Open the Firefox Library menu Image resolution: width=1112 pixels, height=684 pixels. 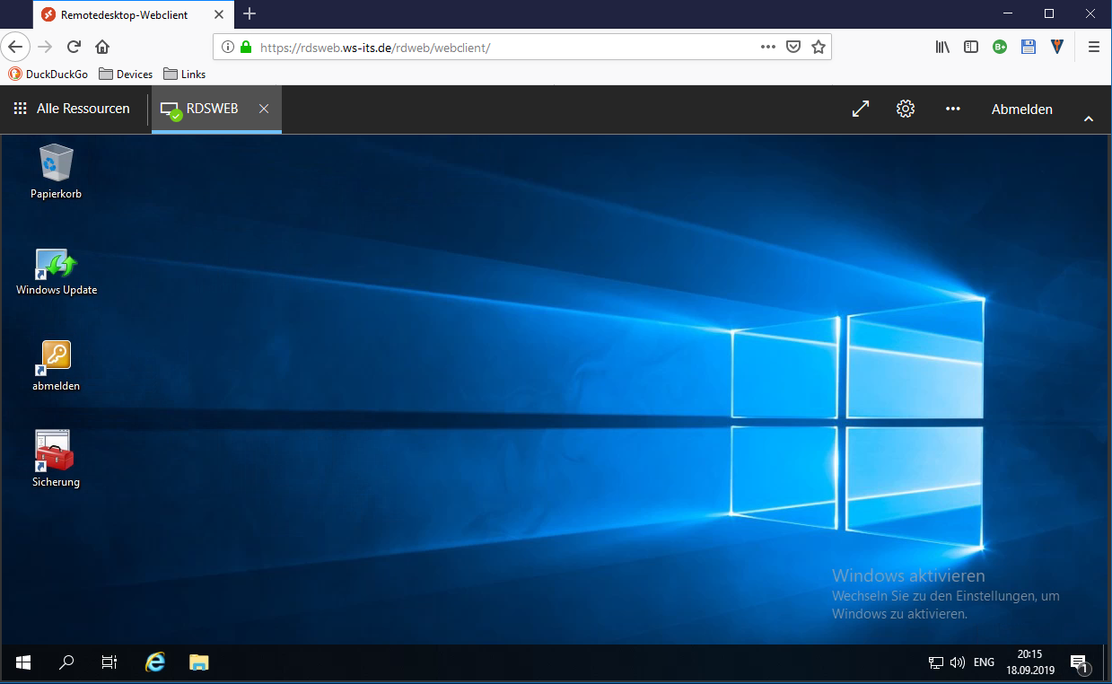click(x=942, y=48)
